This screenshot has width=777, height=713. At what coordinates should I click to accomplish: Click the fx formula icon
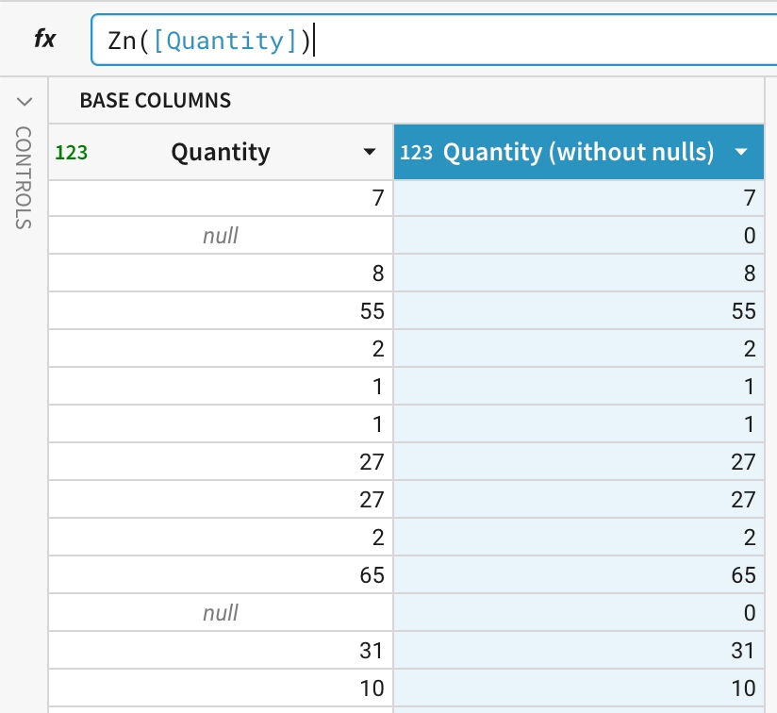click(x=44, y=40)
